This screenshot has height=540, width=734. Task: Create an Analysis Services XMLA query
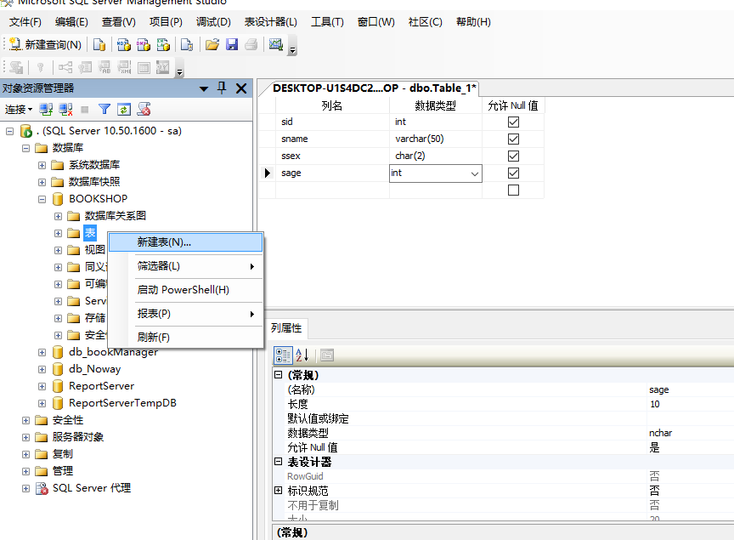[163, 44]
